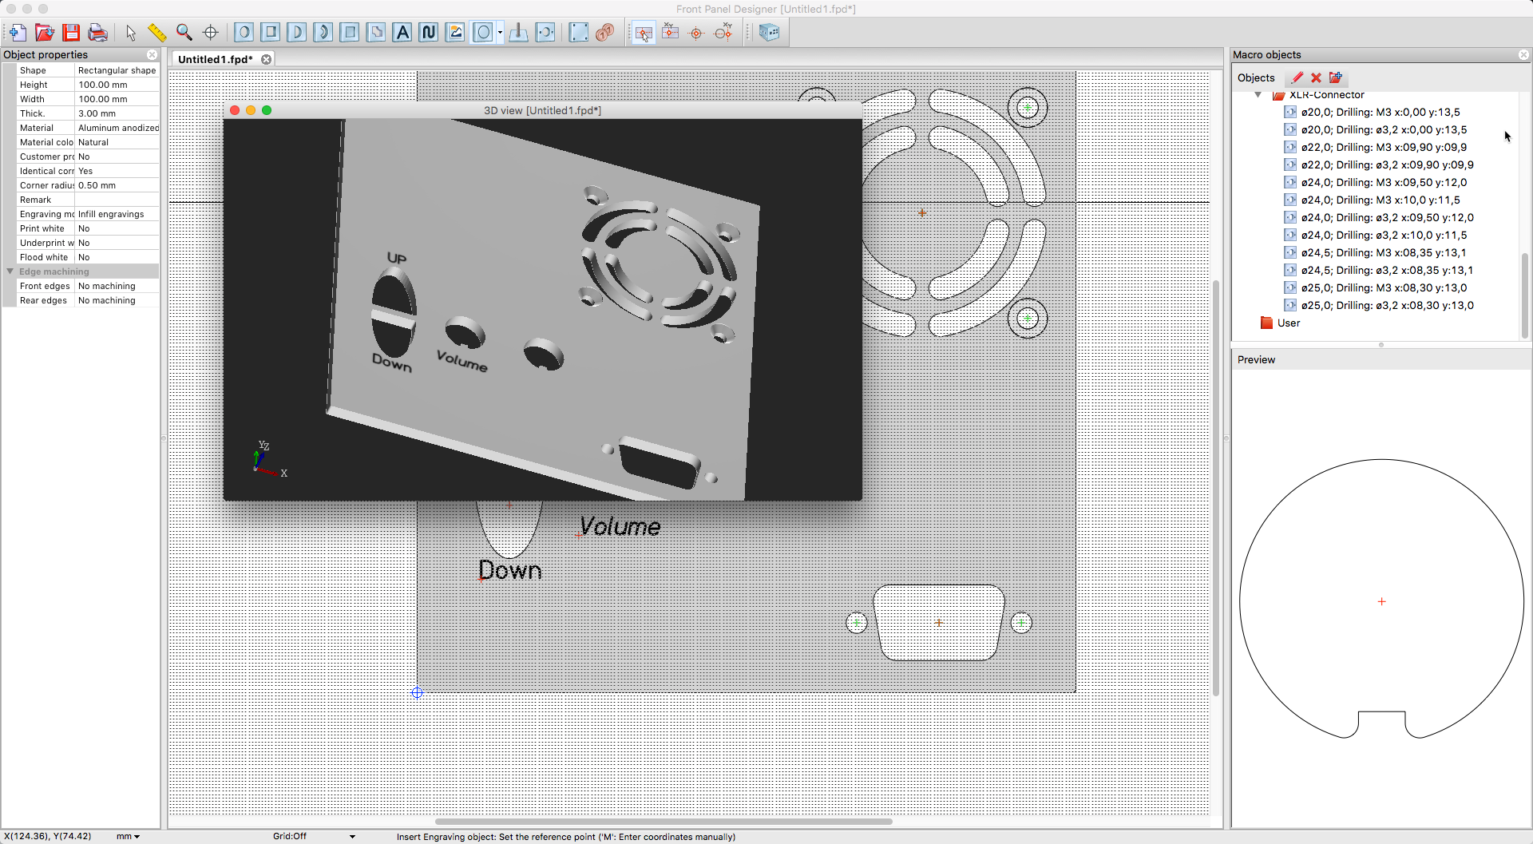Select macro ø20,0 Drilling M3 x:0,00 y:13,5
The height and width of the screenshot is (844, 1533).
1380,113
